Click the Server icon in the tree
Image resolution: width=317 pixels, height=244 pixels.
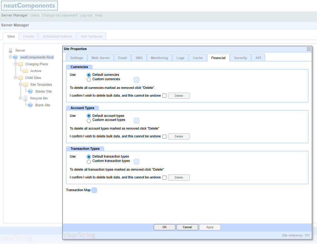click(x=11, y=50)
